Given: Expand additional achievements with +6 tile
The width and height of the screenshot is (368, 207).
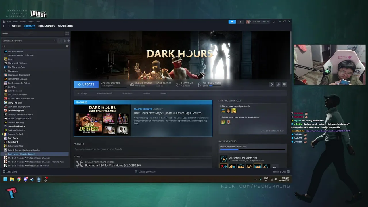Looking at the screenshot, I should coord(275,166).
